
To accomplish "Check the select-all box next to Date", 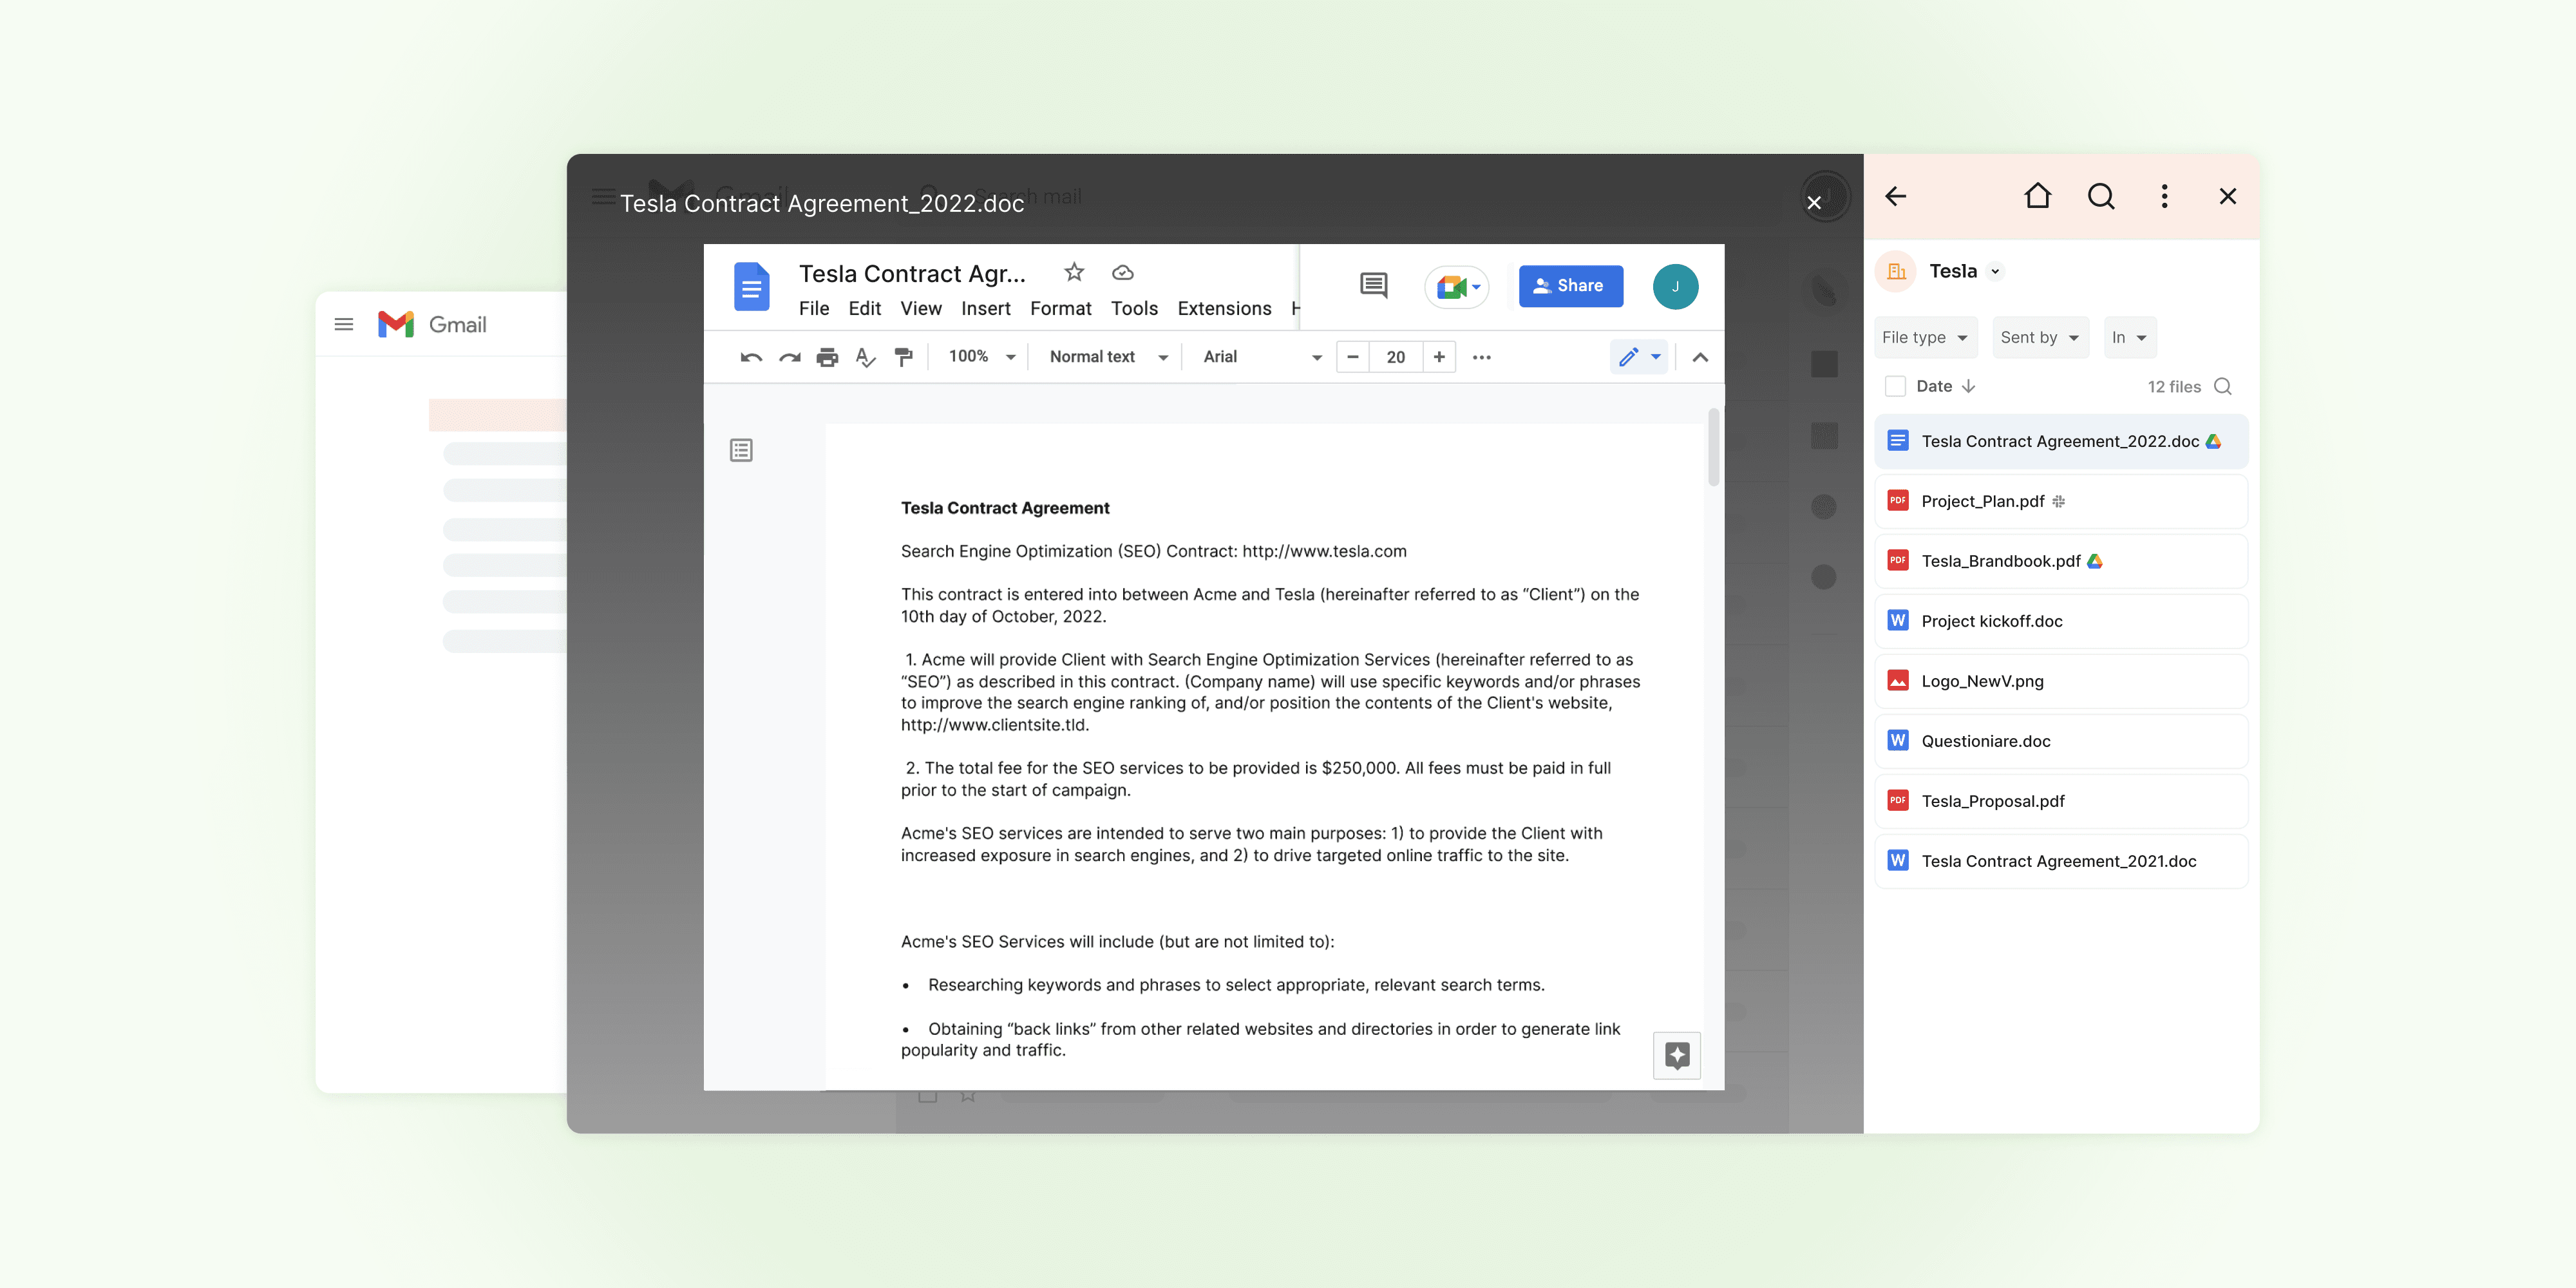I will pyautogui.click(x=1895, y=386).
